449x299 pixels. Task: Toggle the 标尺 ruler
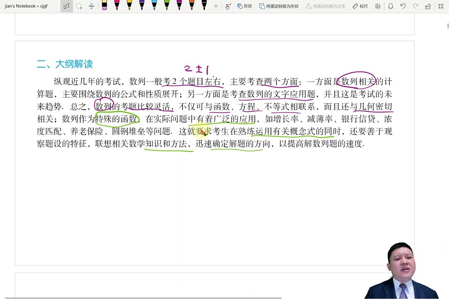[x=360, y=6]
